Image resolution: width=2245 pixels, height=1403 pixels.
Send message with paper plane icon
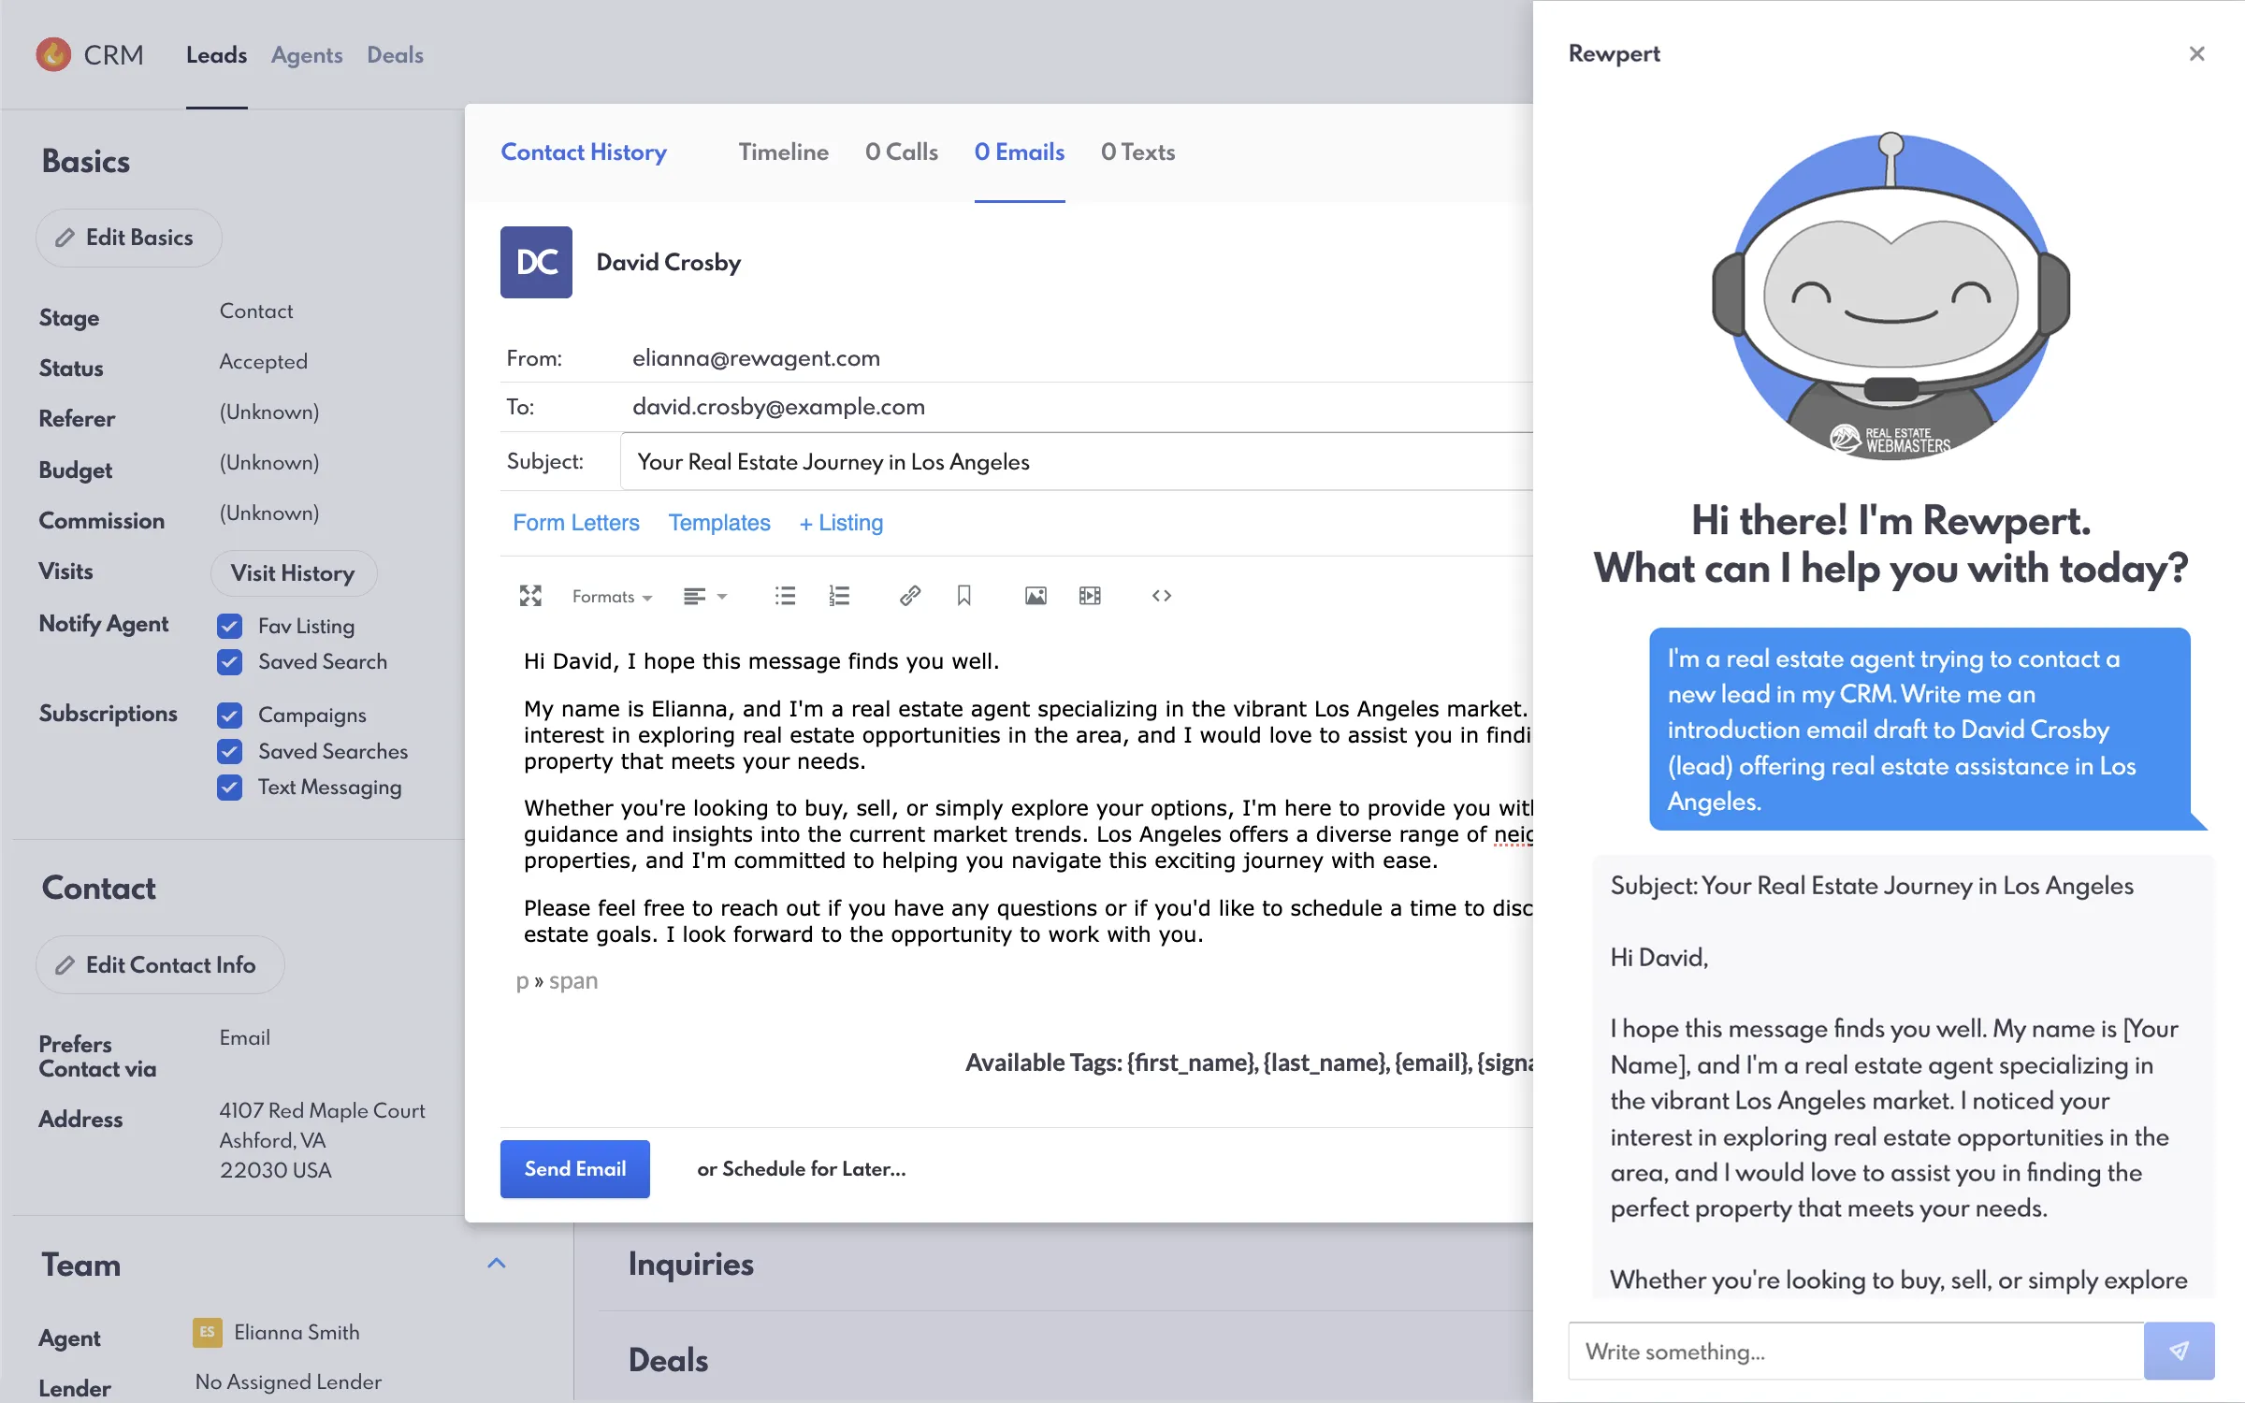[x=2179, y=1351]
